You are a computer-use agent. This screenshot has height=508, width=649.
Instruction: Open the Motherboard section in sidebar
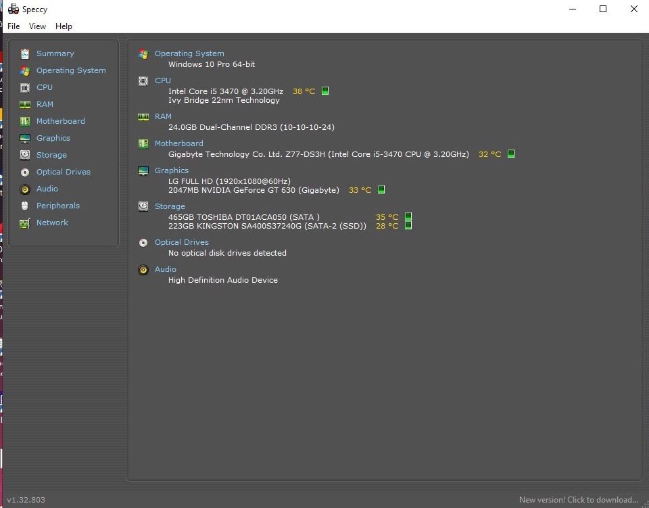[60, 121]
